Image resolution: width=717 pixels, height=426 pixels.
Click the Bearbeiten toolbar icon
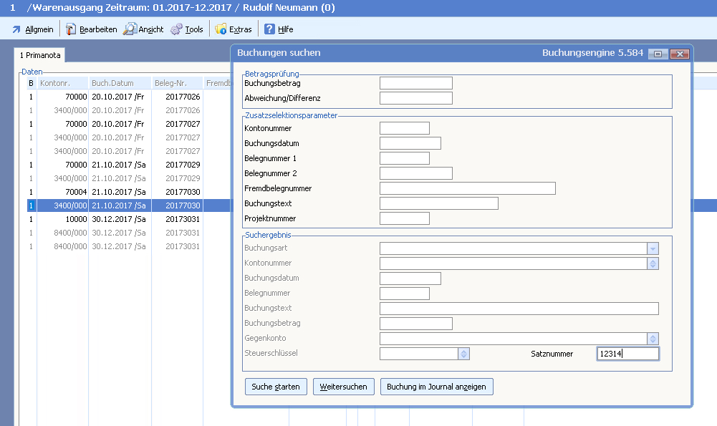click(71, 29)
